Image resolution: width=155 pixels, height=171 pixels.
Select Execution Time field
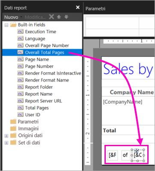point(41,32)
